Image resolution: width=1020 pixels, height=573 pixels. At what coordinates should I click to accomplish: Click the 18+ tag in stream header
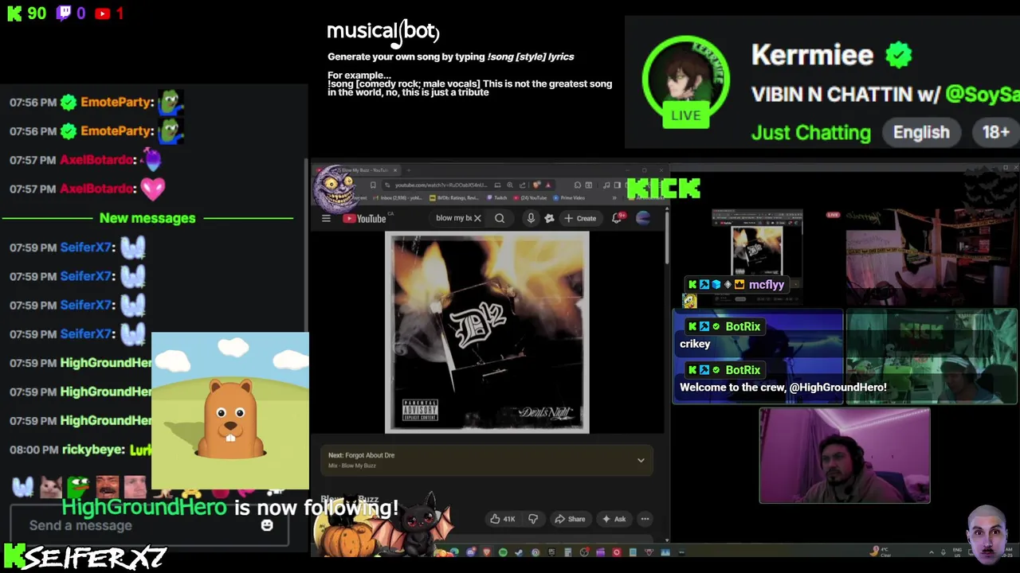[x=995, y=133]
